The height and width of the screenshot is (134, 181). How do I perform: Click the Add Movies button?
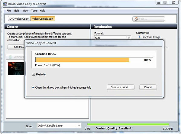pyautogui.click(x=16, y=47)
